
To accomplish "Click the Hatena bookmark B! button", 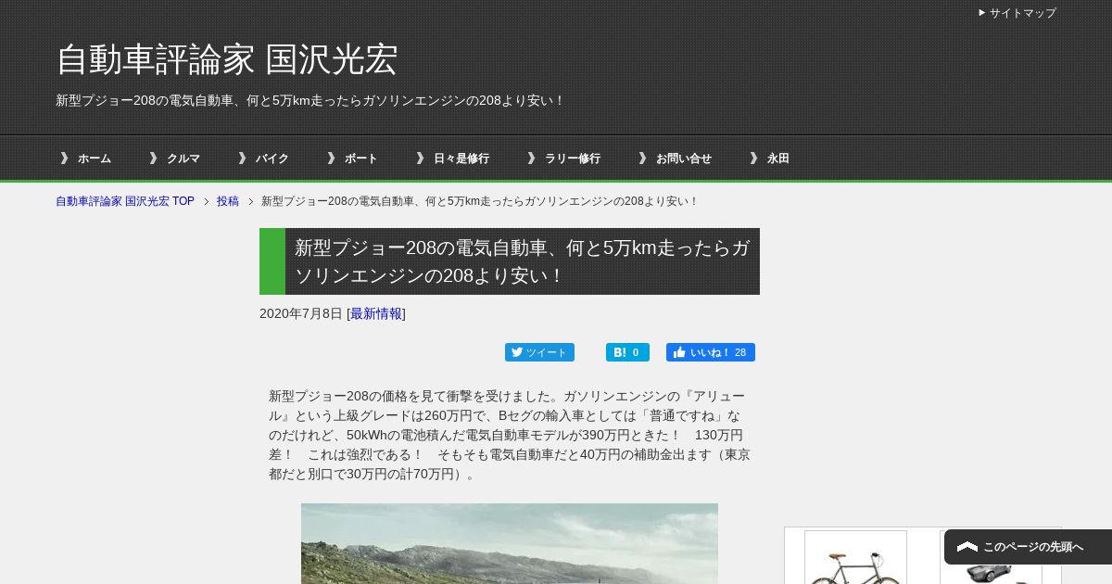I will coord(627,352).
